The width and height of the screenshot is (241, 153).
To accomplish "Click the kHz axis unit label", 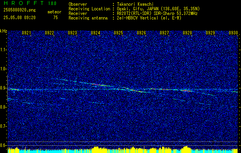I will (3, 31).
